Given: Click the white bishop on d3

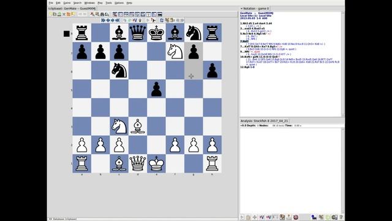Looking at the screenshot, I should tap(138, 126).
